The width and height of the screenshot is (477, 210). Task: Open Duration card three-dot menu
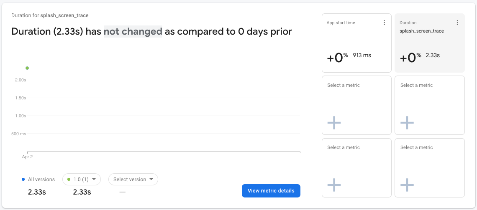457,23
